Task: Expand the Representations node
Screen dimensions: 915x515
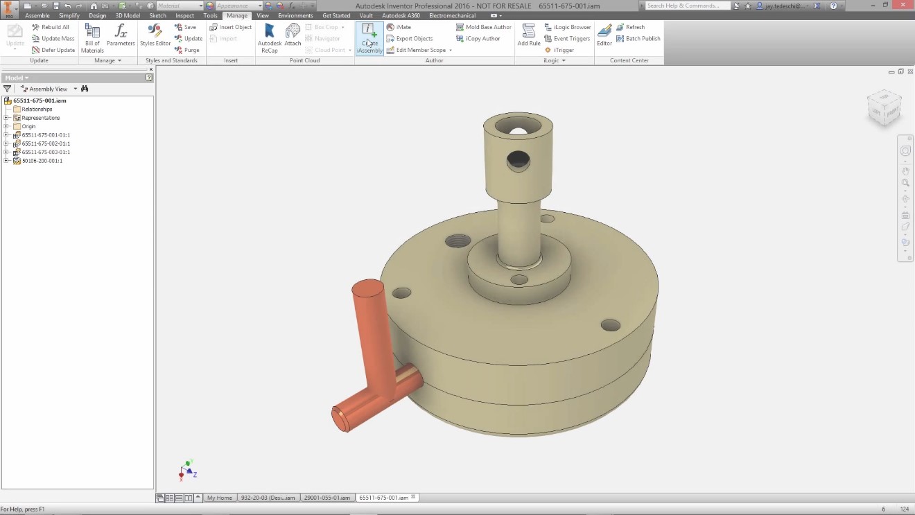Action: point(6,118)
